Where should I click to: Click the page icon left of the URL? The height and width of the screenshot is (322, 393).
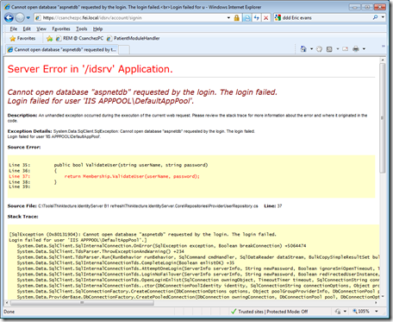(38, 18)
